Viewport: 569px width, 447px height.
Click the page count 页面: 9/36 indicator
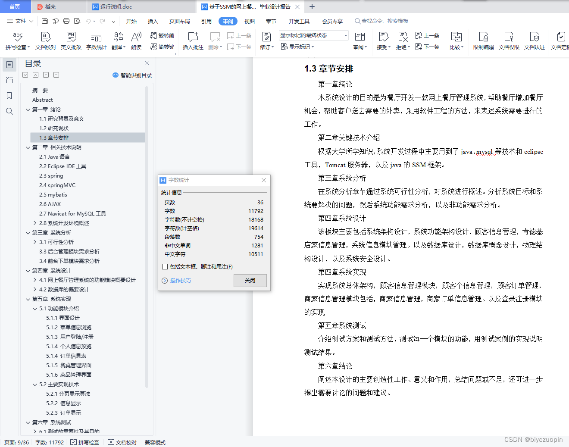16,442
